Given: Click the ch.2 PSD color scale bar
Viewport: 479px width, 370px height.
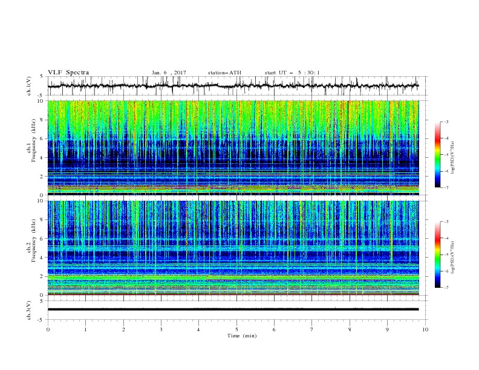Looking at the screenshot, I should [437, 255].
